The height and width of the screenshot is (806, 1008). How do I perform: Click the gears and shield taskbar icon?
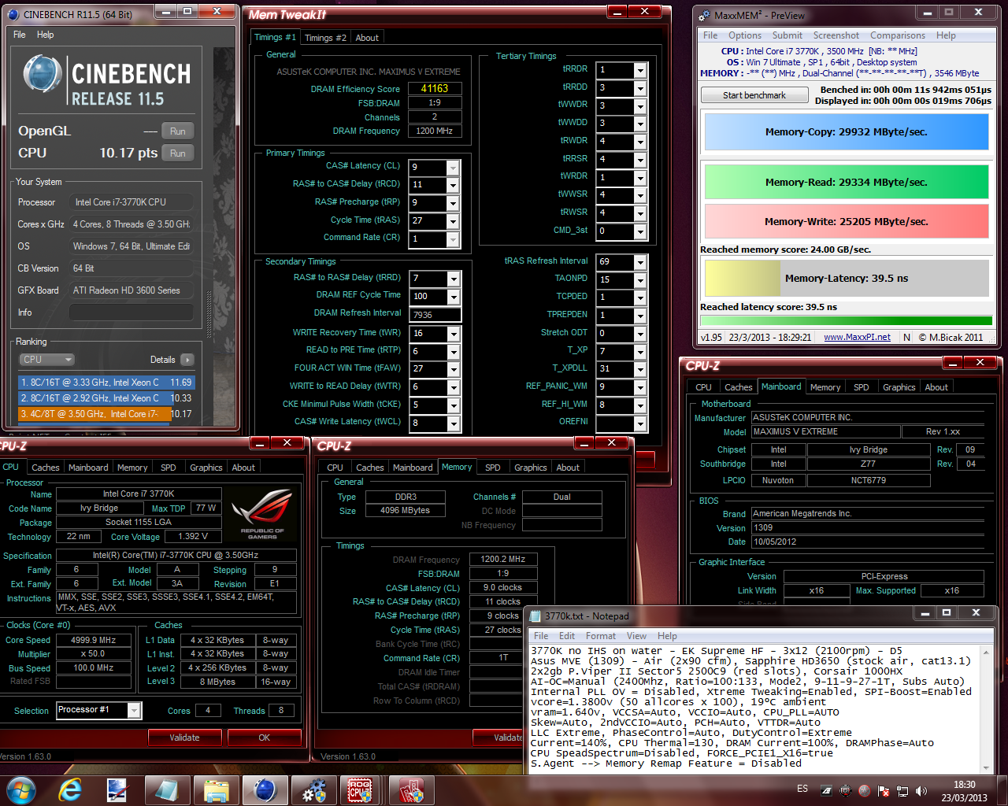point(313,789)
